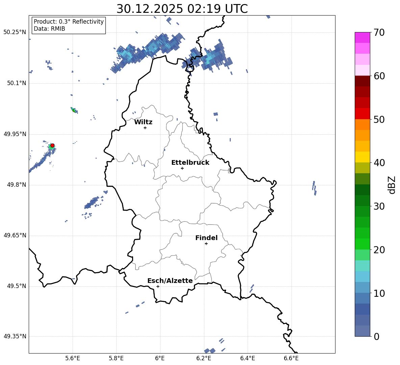Click the 50.25°N latitude label
The image size is (400, 365).
tap(15, 32)
